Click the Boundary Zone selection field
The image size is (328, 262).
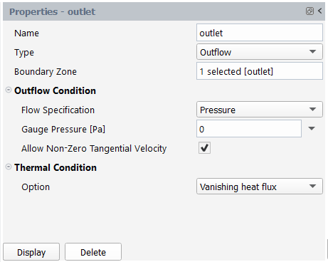tap(260, 71)
